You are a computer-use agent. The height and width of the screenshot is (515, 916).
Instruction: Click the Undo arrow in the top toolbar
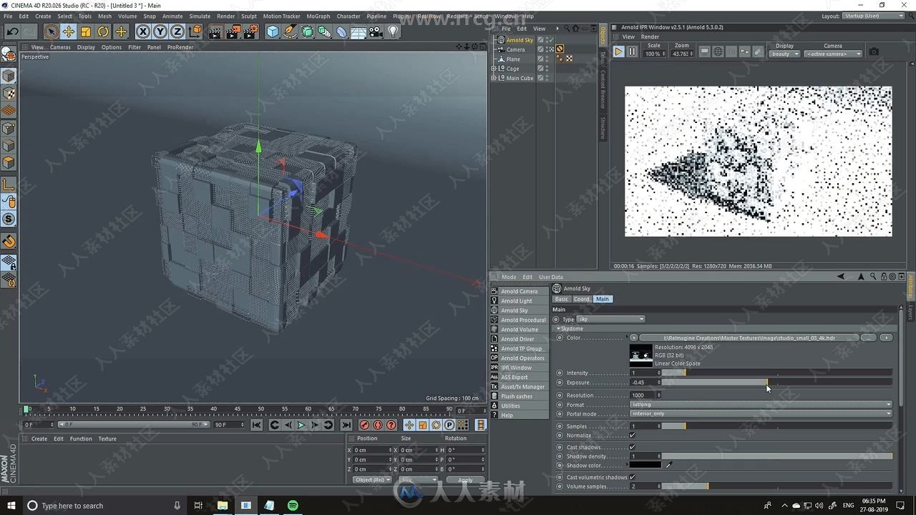(x=13, y=31)
